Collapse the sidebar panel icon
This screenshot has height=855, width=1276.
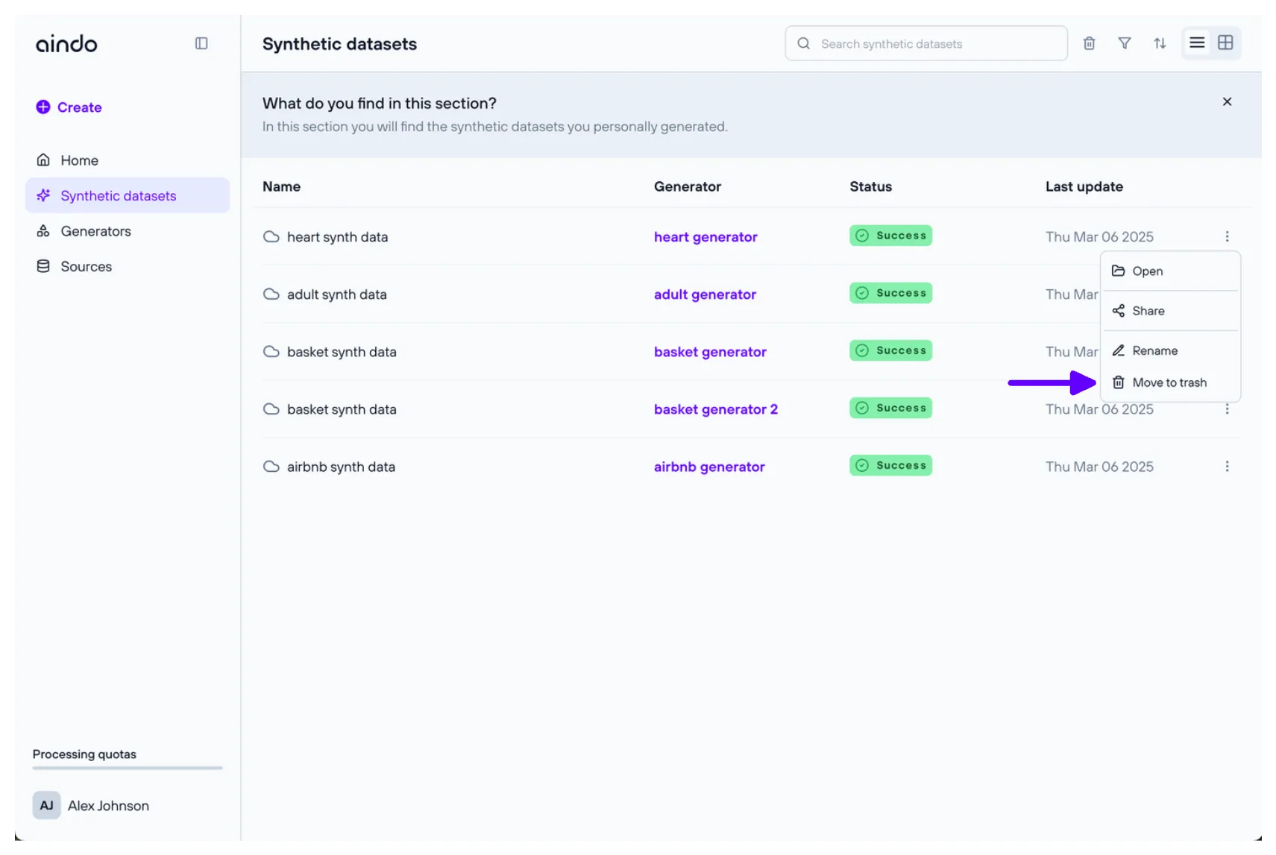click(x=201, y=43)
